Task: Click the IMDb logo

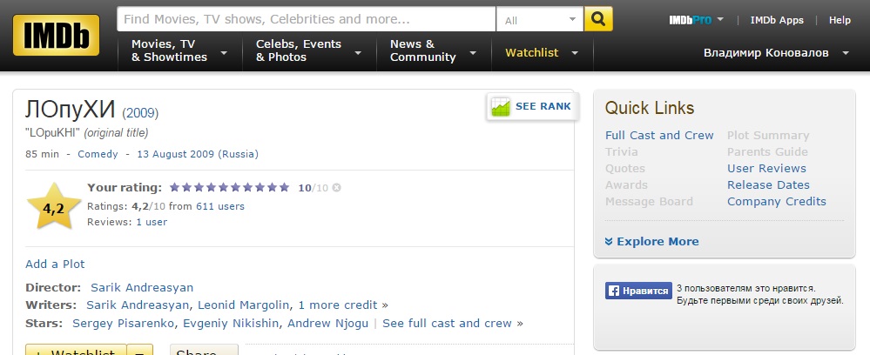Action: tap(56, 35)
